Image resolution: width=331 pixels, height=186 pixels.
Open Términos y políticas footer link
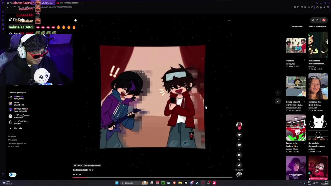pyautogui.click(x=17, y=143)
